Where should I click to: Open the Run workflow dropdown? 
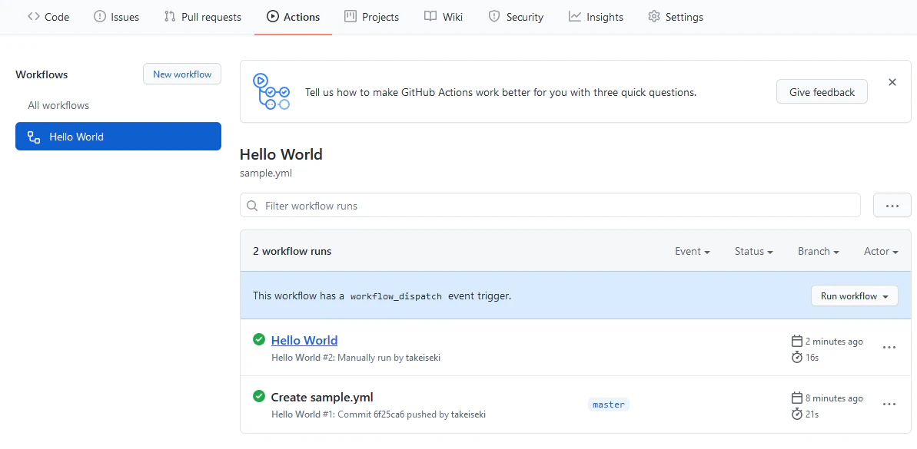coord(855,296)
